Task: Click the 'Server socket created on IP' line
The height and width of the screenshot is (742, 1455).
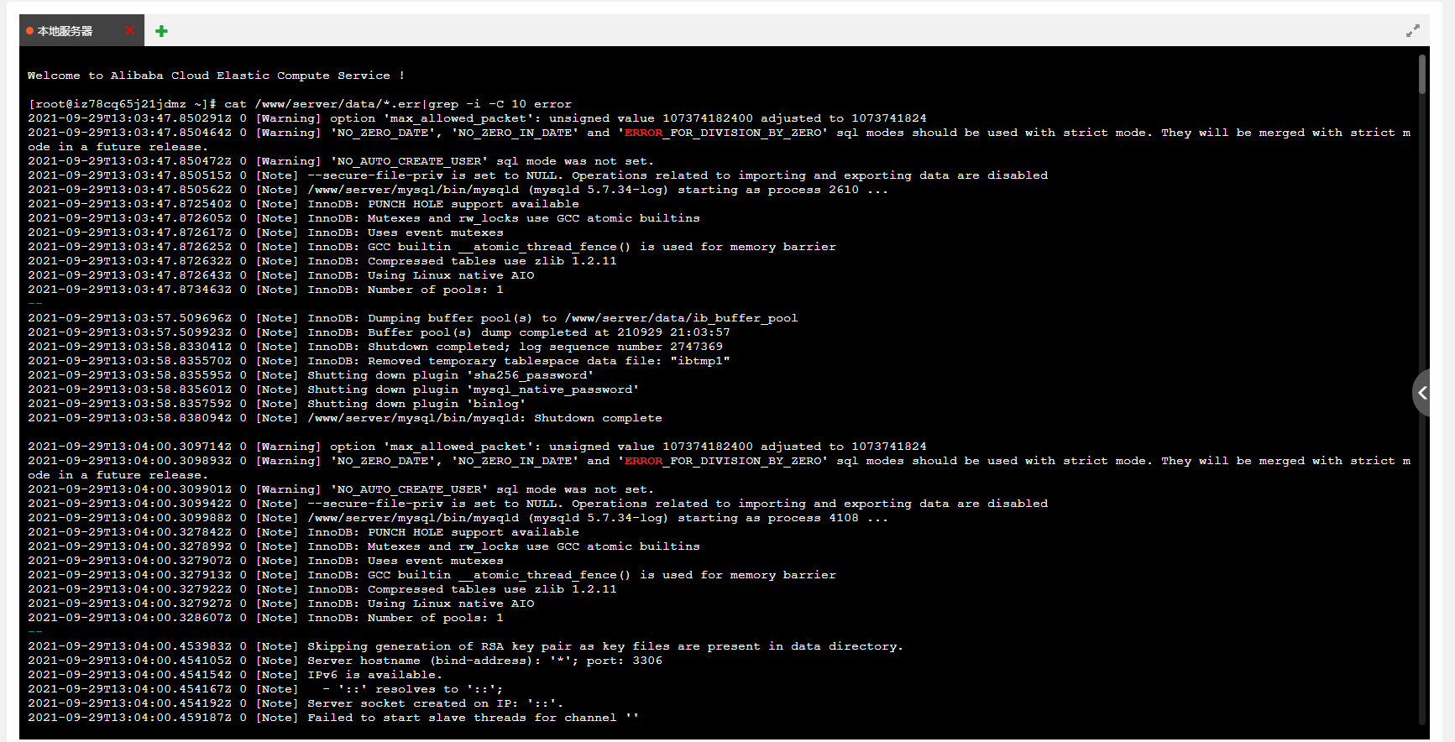Action: 296,703
